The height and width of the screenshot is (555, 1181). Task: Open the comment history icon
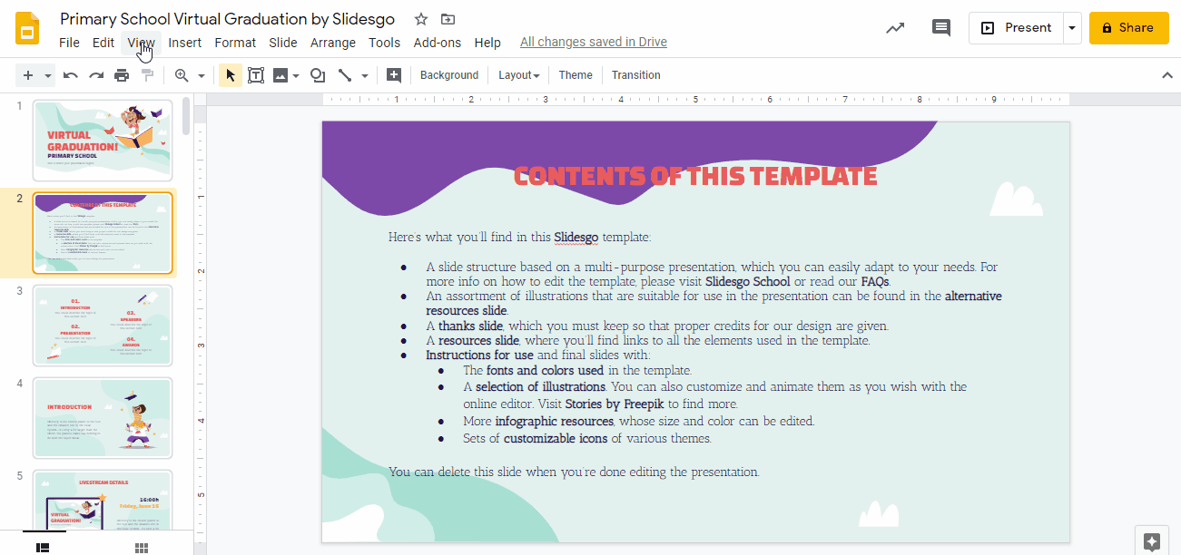coord(941,28)
